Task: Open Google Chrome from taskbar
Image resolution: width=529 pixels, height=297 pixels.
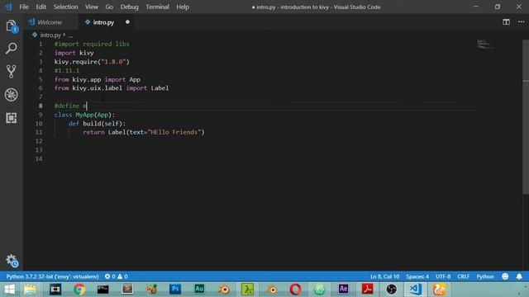Action: (79, 290)
